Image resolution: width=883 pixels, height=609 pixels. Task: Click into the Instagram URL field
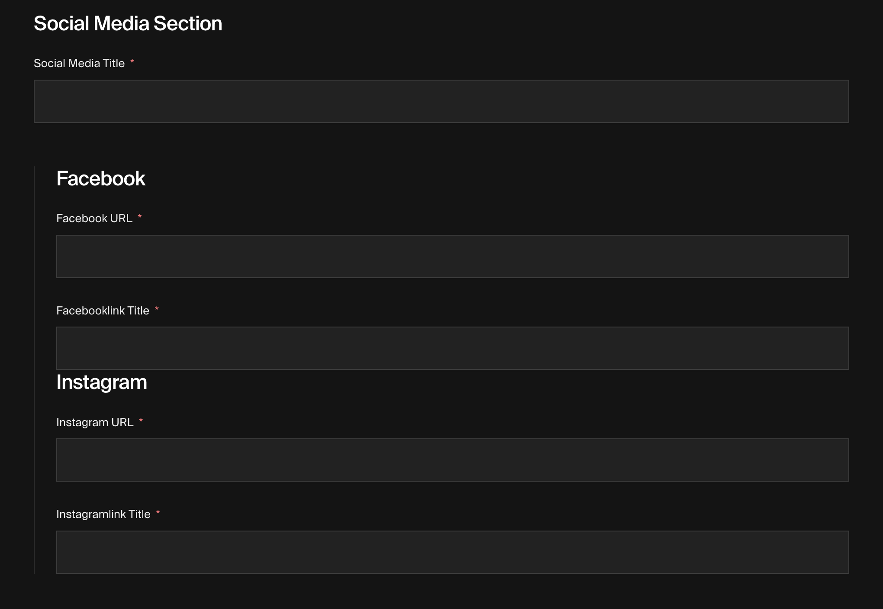coord(453,460)
